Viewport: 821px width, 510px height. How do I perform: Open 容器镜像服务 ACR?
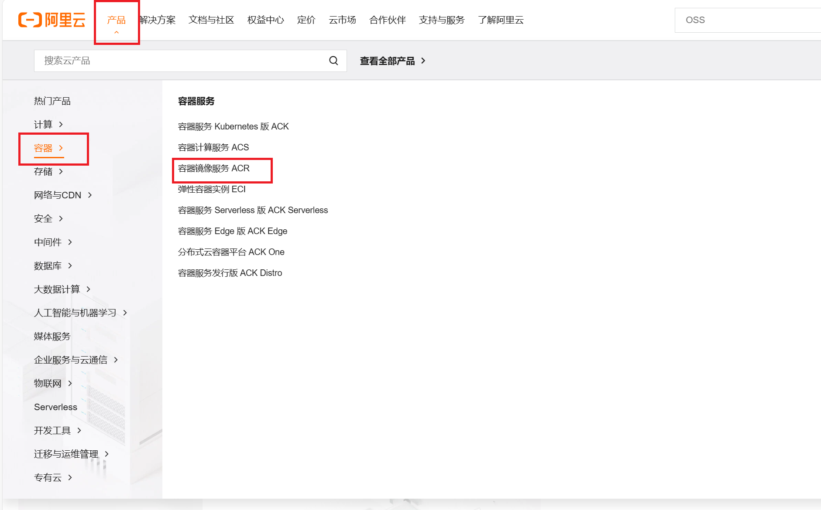click(x=214, y=168)
